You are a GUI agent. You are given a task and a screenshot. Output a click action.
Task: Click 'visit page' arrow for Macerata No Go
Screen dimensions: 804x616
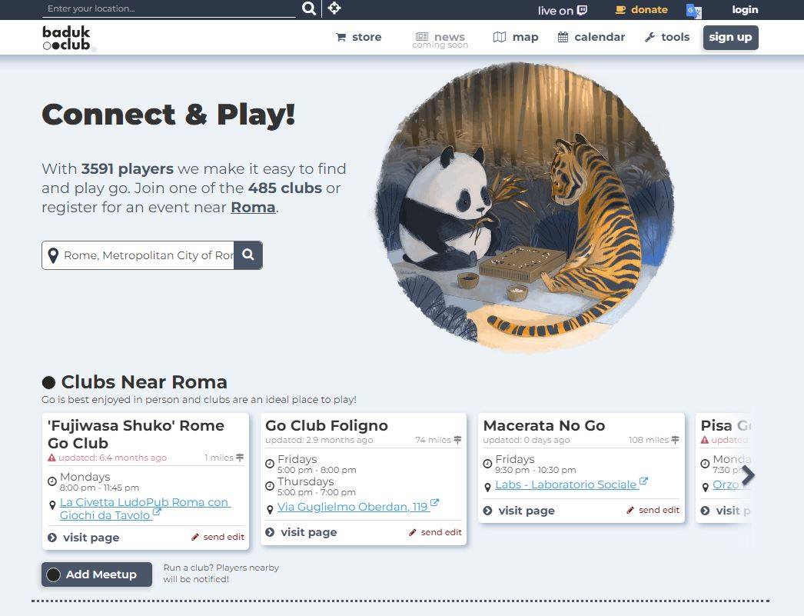click(486, 510)
